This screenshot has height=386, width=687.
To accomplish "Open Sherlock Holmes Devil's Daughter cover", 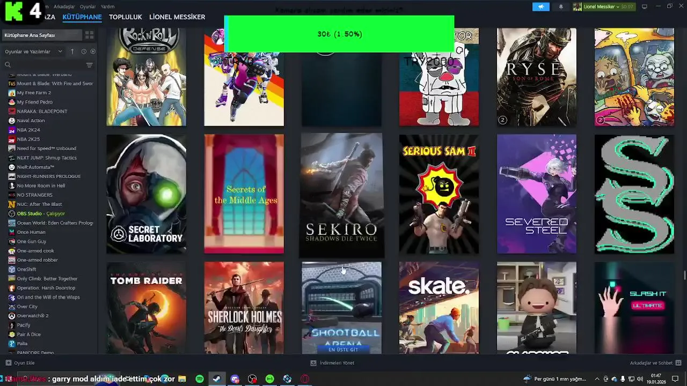I will coord(244,308).
